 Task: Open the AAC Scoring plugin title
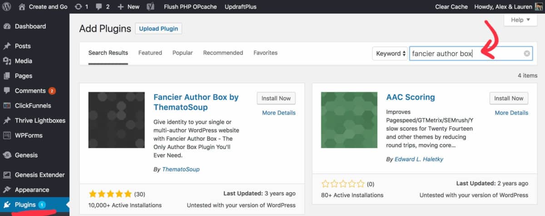[411, 97]
